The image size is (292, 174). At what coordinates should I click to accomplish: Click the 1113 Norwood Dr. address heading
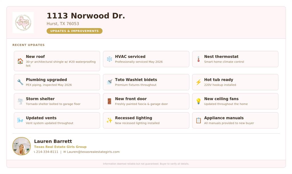86,16
